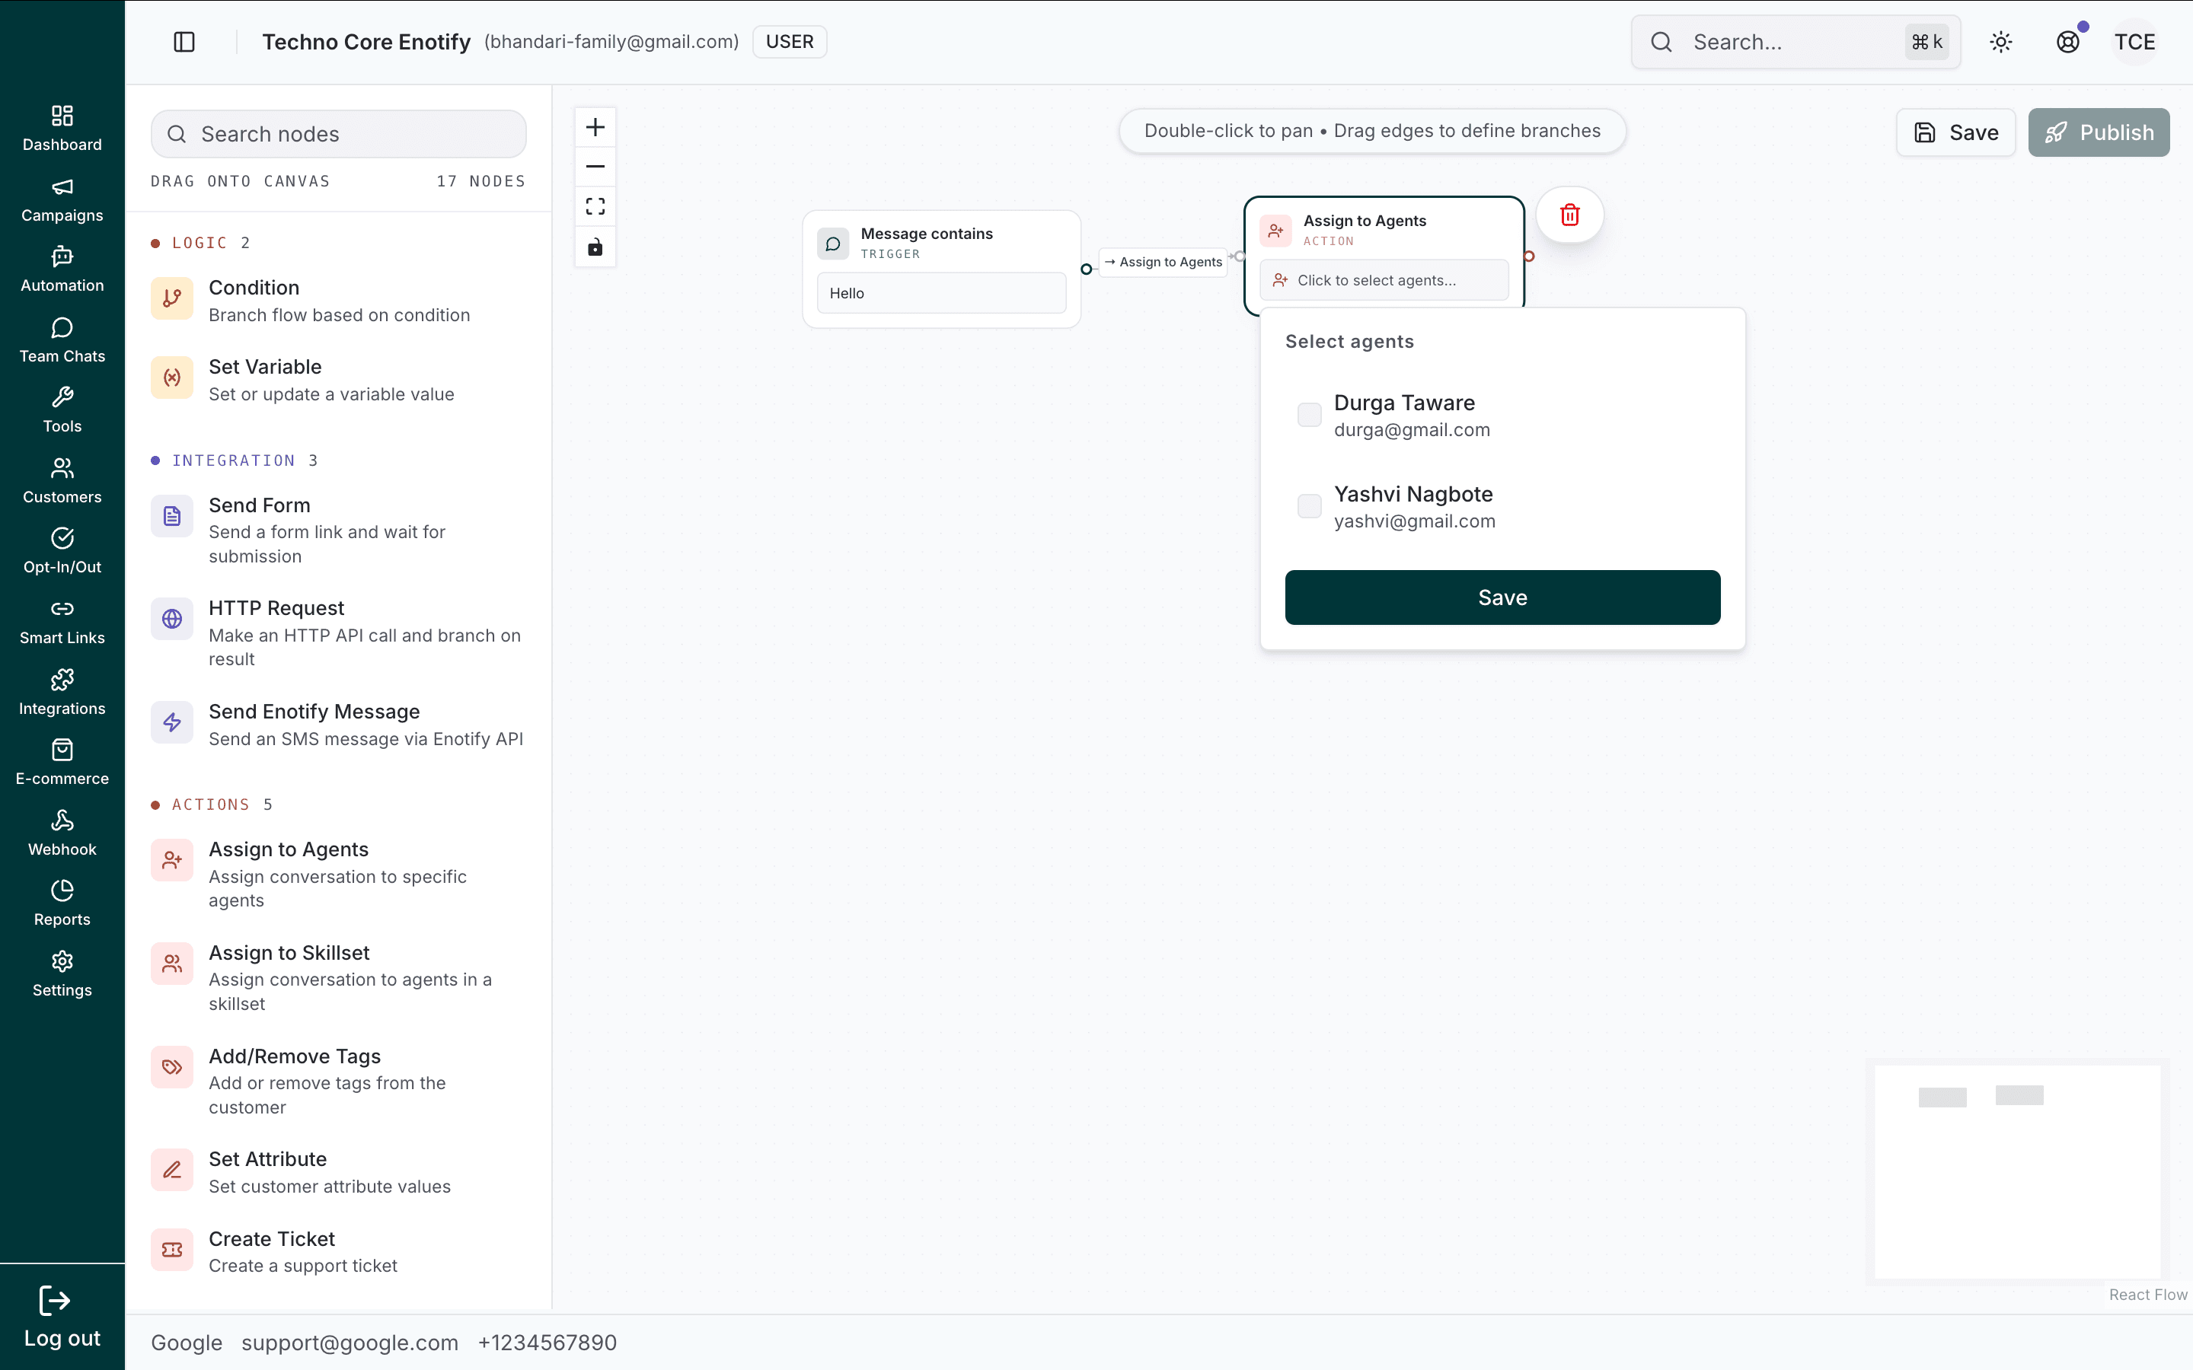This screenshot has height=1370, width=2193.
Task: Open the Webhook page
Action: [62, 832]
